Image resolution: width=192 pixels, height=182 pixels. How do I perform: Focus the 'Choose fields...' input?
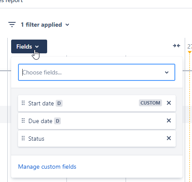[91, 72]
